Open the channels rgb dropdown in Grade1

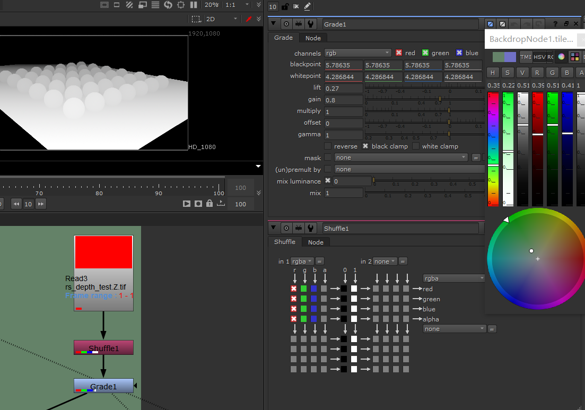(357, 53)
